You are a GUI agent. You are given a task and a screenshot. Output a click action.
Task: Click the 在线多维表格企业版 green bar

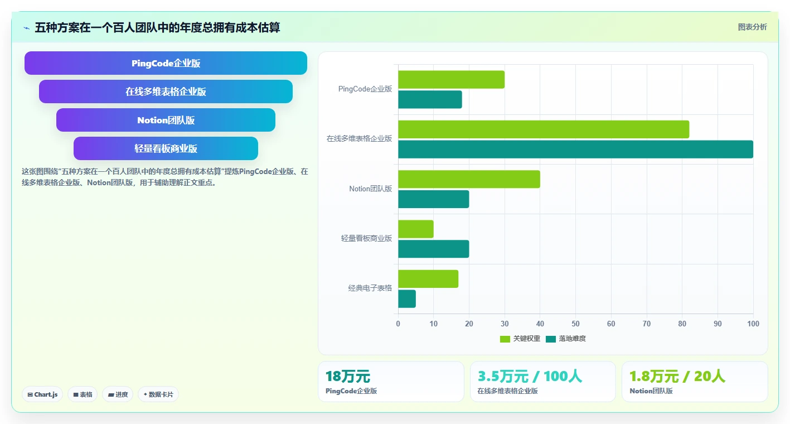(x=544, y=129)
